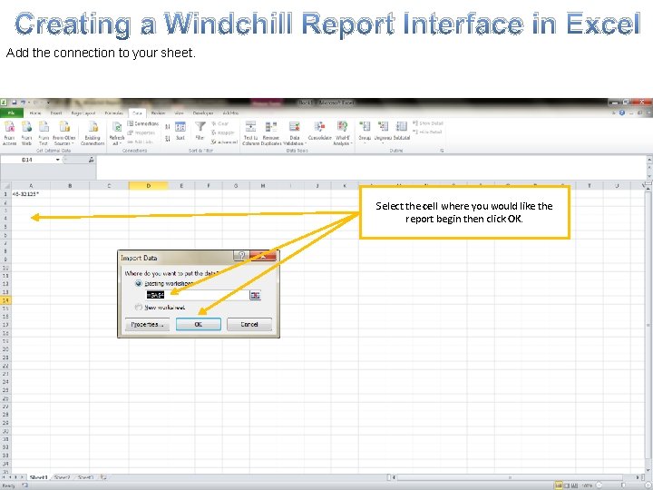Open the Data Validation dropdown
This screenshot has width=653, height=490.
tap(295, 132)
